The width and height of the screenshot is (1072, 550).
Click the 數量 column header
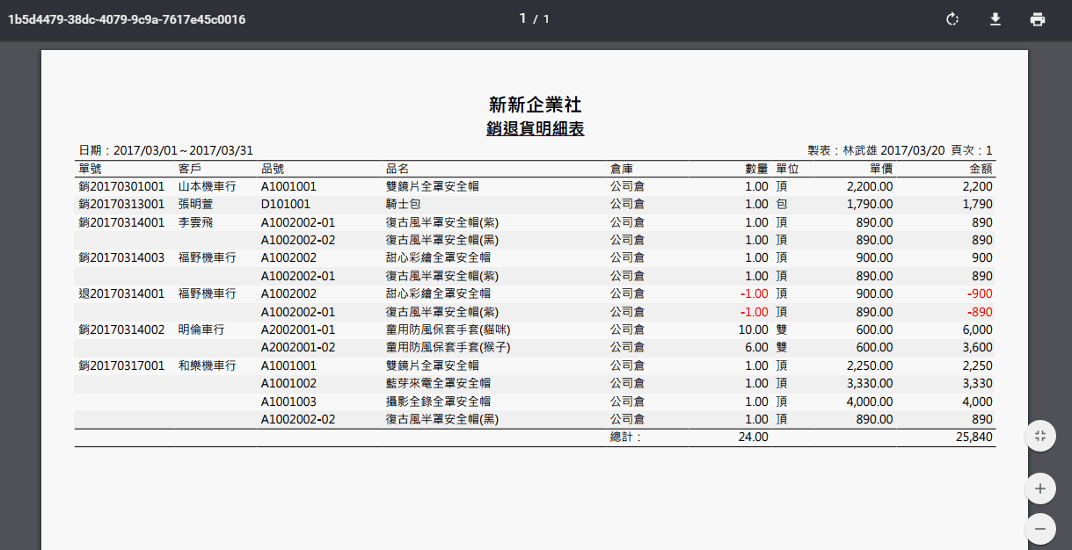click(x=756, y=169)
